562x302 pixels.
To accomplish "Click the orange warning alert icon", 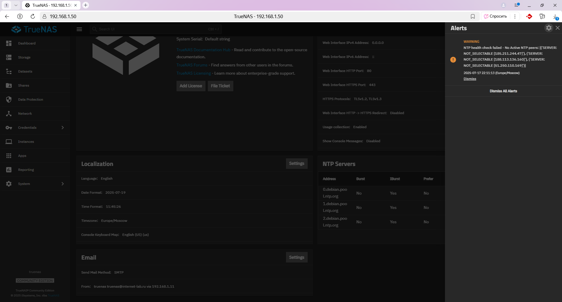I will (x=453, y=60).
